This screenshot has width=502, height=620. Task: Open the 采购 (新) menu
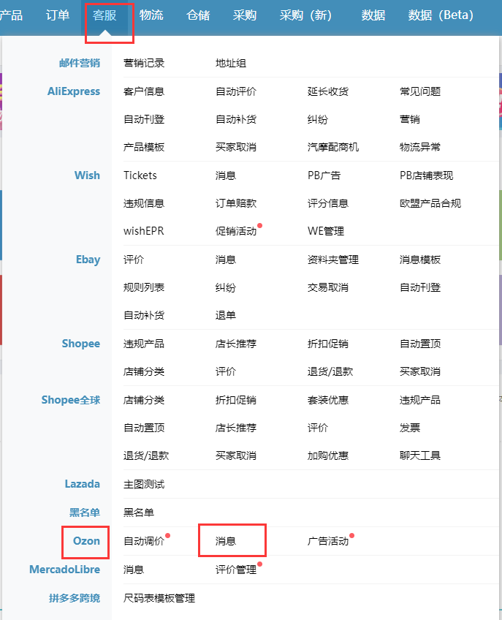tap(305, 15)
